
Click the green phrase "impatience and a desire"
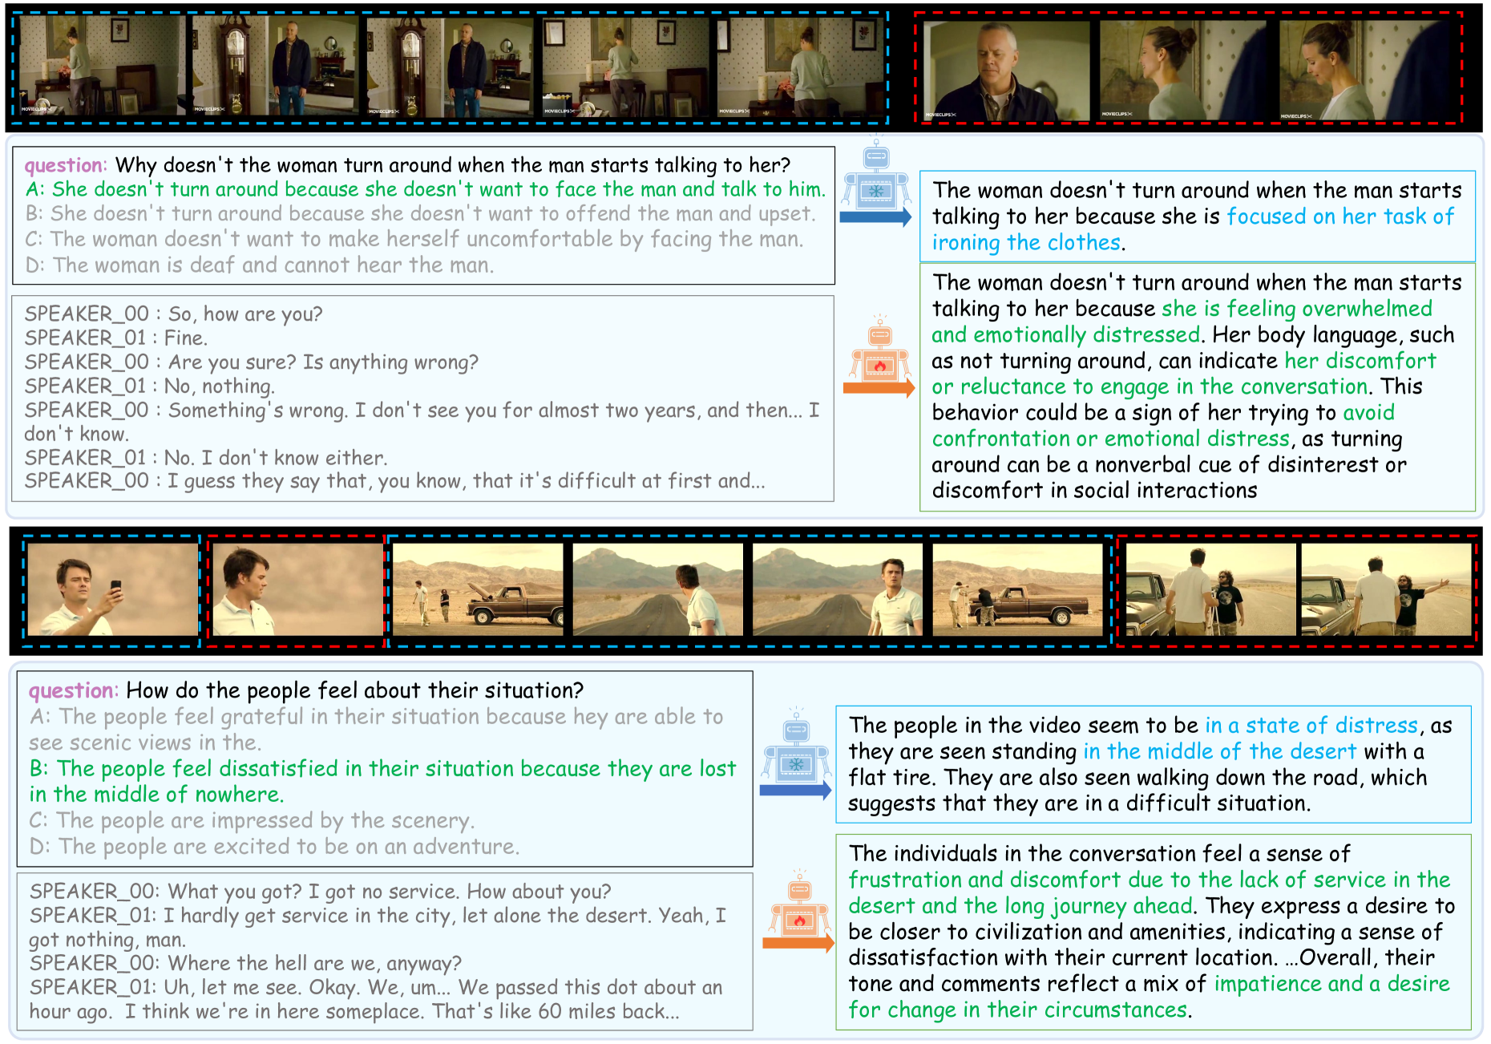click(1331, 983)
